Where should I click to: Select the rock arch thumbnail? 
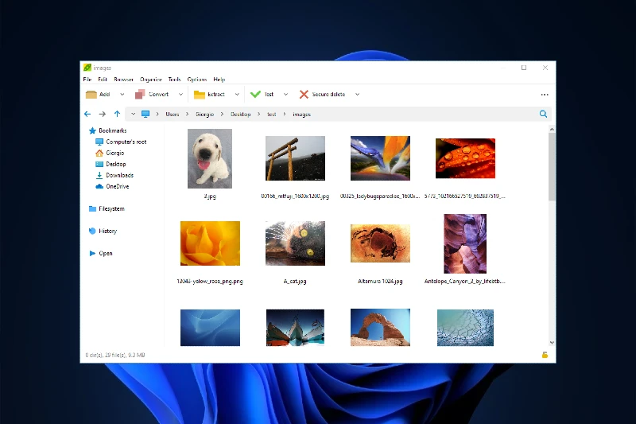380,328
